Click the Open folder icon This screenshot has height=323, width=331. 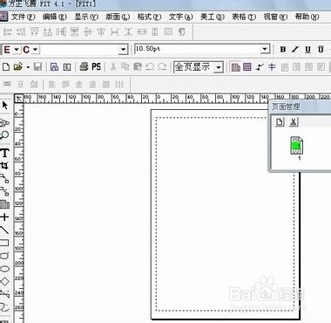[x=18, y=67]
